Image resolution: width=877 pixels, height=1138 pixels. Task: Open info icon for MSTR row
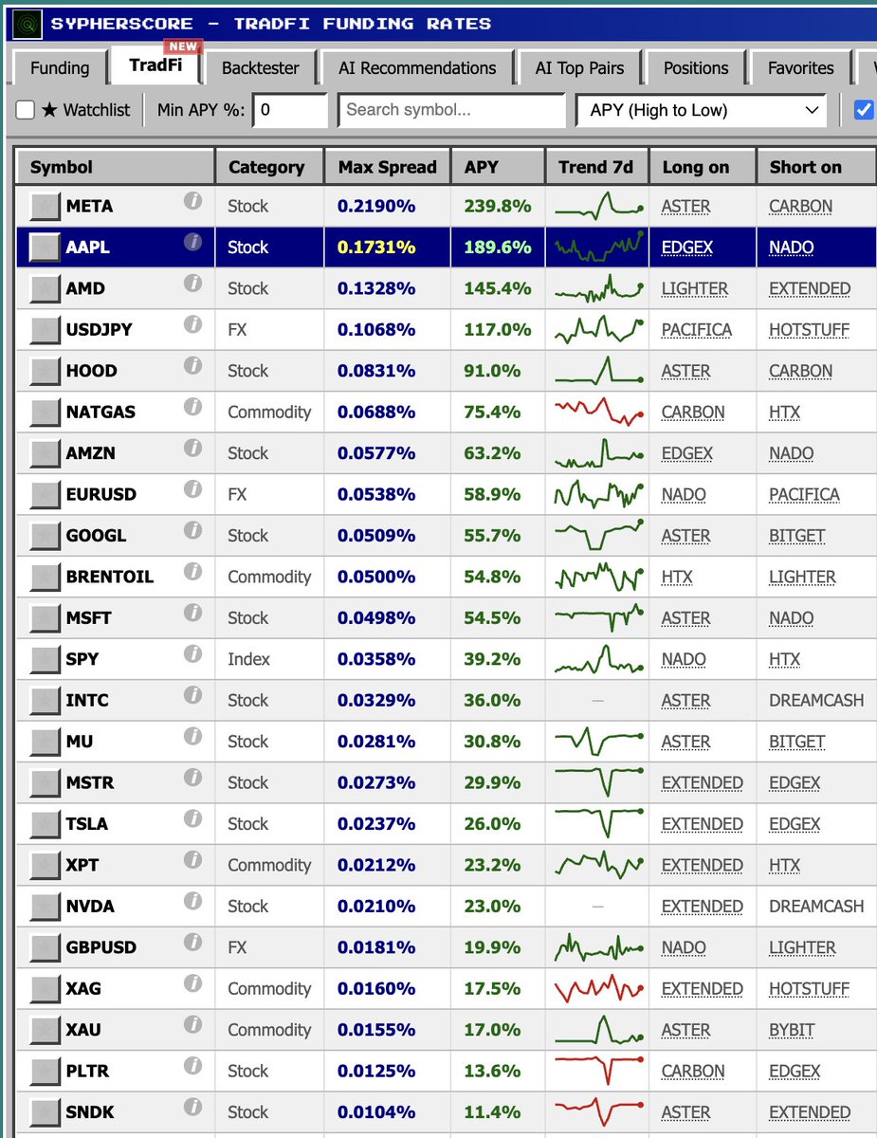click(192, 778)
